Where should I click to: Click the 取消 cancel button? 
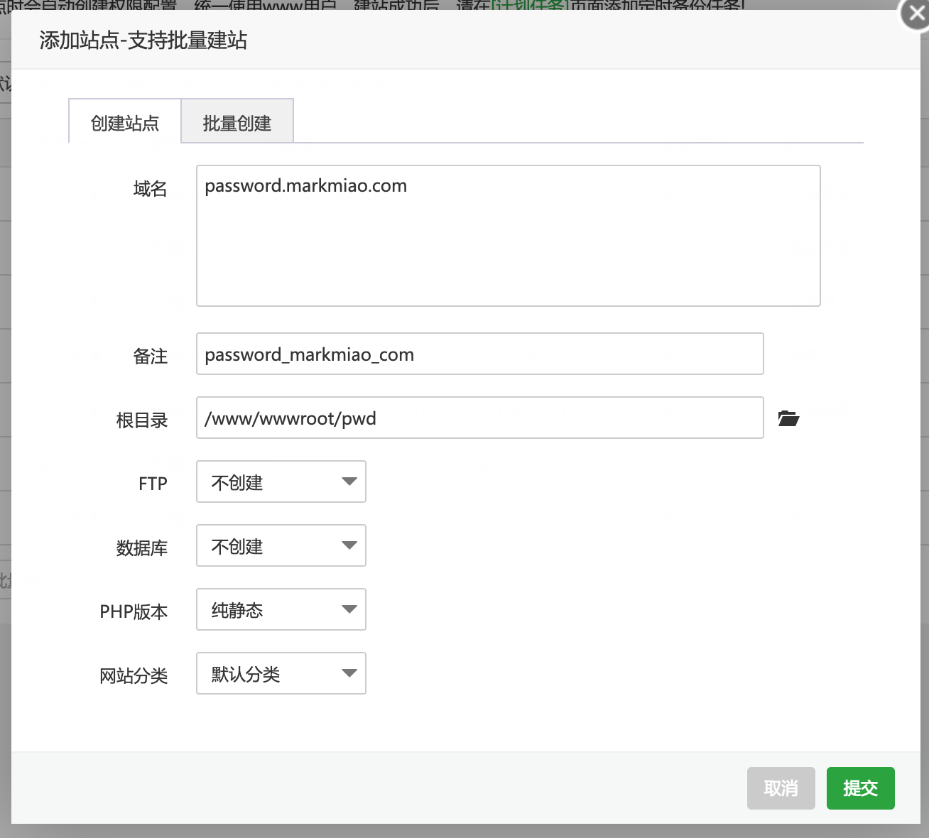pyautogui.click(x=781, y=788)
